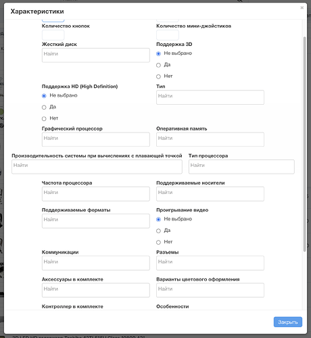Open the Тип search field

point(210,97)
